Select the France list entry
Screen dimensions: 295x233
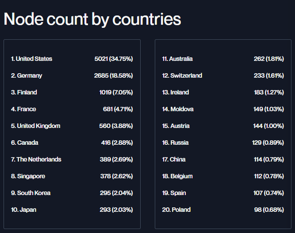coord(23,109)
